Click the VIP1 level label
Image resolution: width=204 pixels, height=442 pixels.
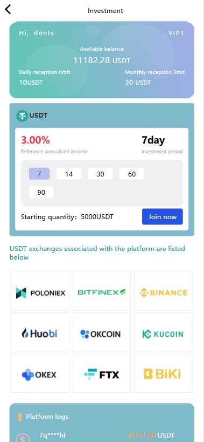[x=176, y=33]
